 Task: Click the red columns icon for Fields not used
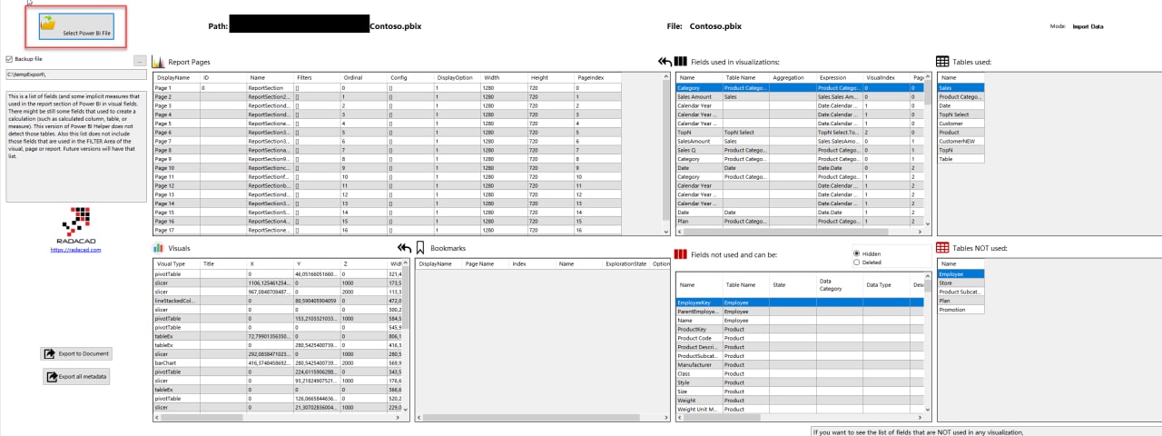click(682, 254)
